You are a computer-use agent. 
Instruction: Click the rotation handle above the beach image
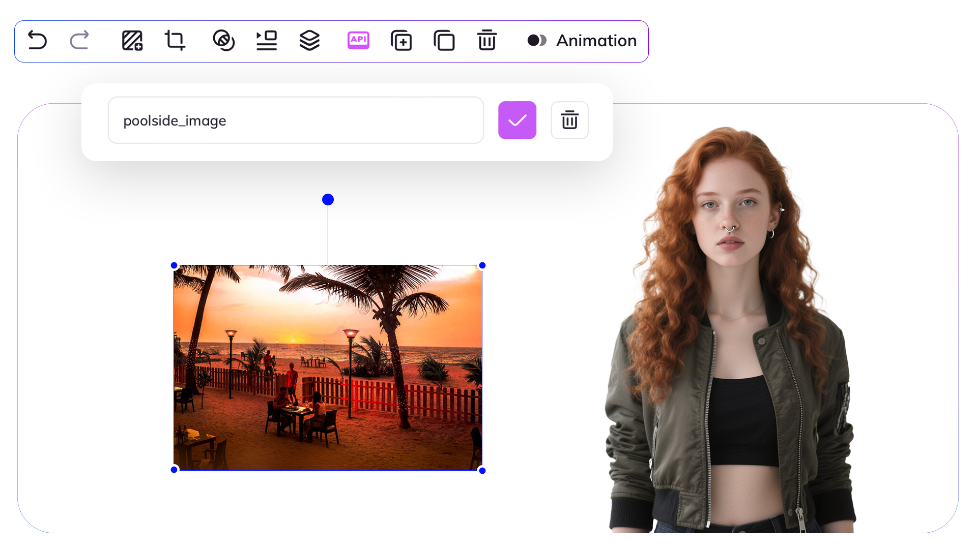click(x=327, y=199)
